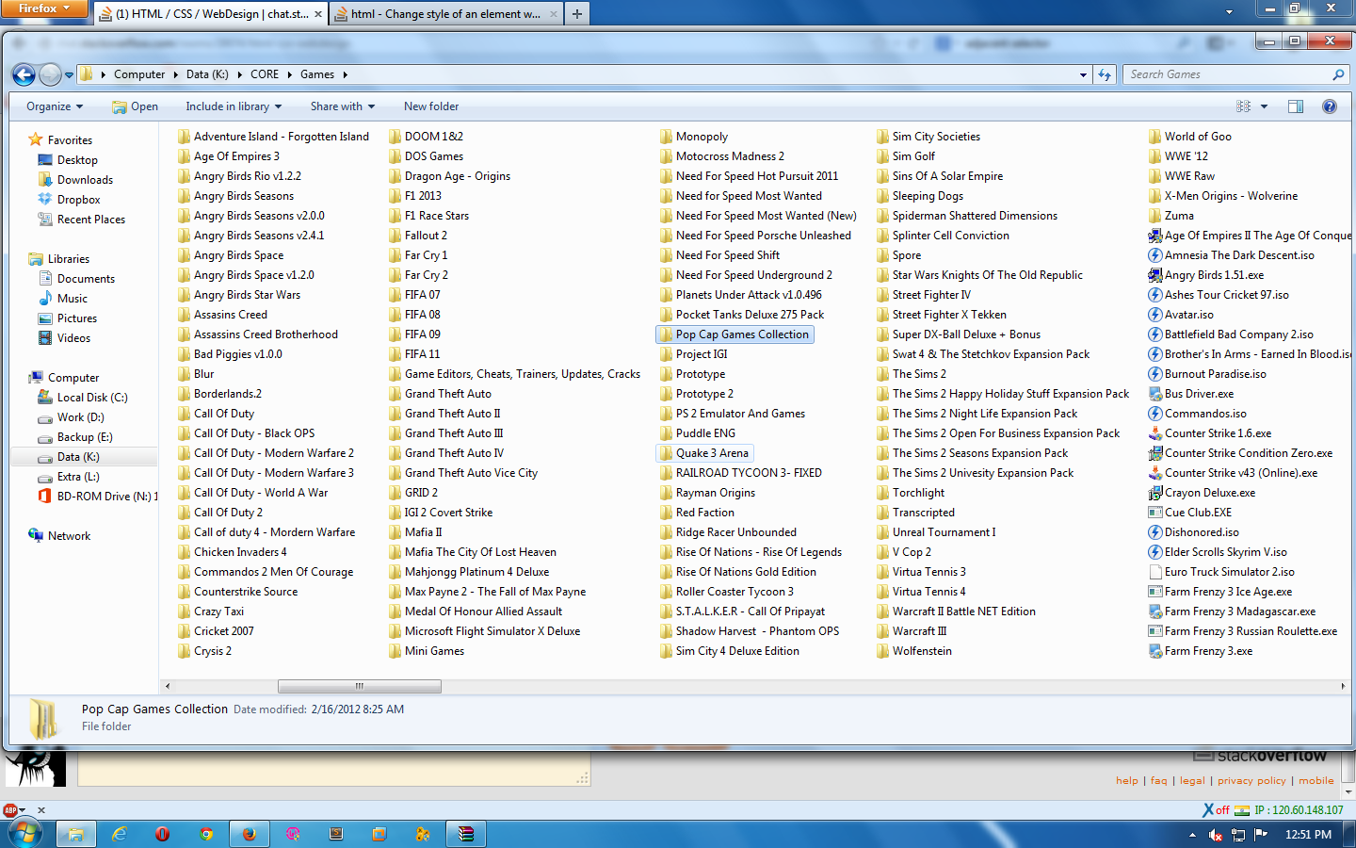Image resolution: width=1356 pixels, height=848 pixels.
Task: Switch to Firefox in the taskbar
Action: 249,834
